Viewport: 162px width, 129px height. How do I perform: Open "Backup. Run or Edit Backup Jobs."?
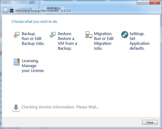tap(33, 38)
